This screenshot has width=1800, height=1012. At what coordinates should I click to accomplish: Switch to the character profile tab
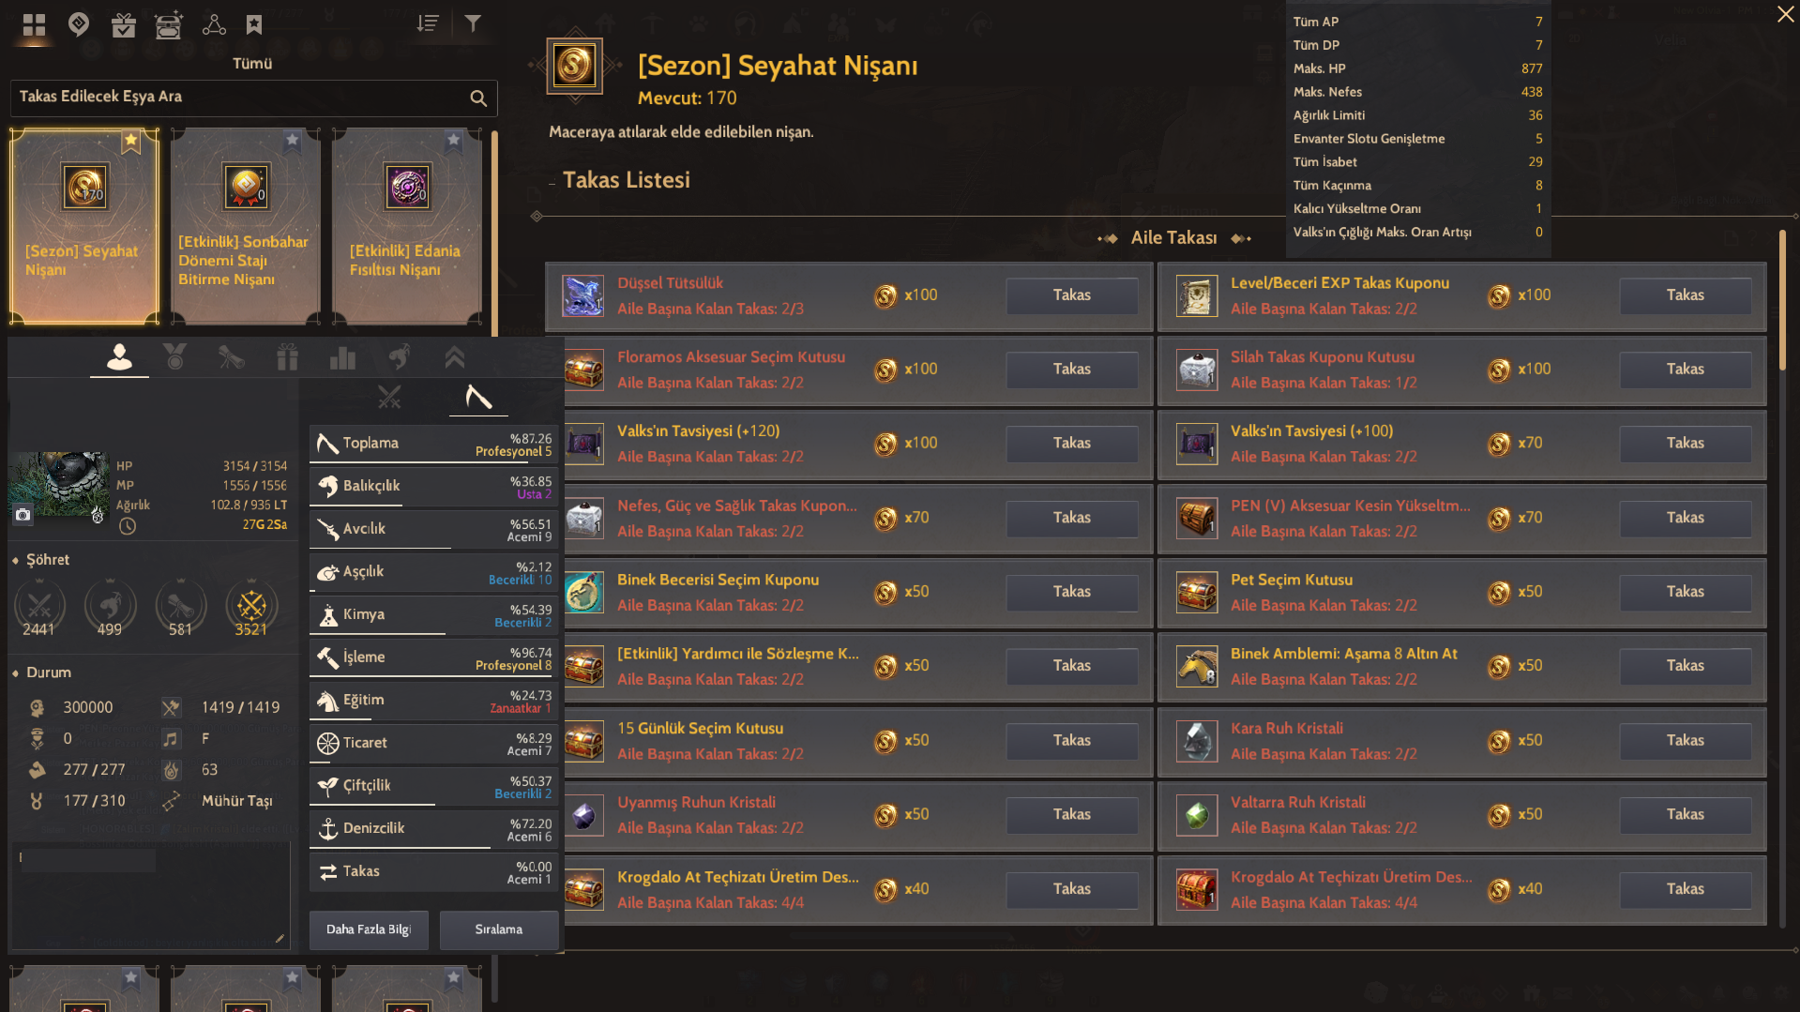tap(119, 357)
